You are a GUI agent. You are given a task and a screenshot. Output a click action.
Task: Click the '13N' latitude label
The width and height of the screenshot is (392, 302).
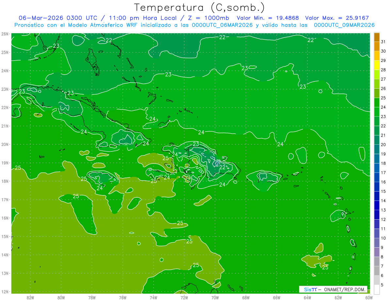click(x=5, y=273)
